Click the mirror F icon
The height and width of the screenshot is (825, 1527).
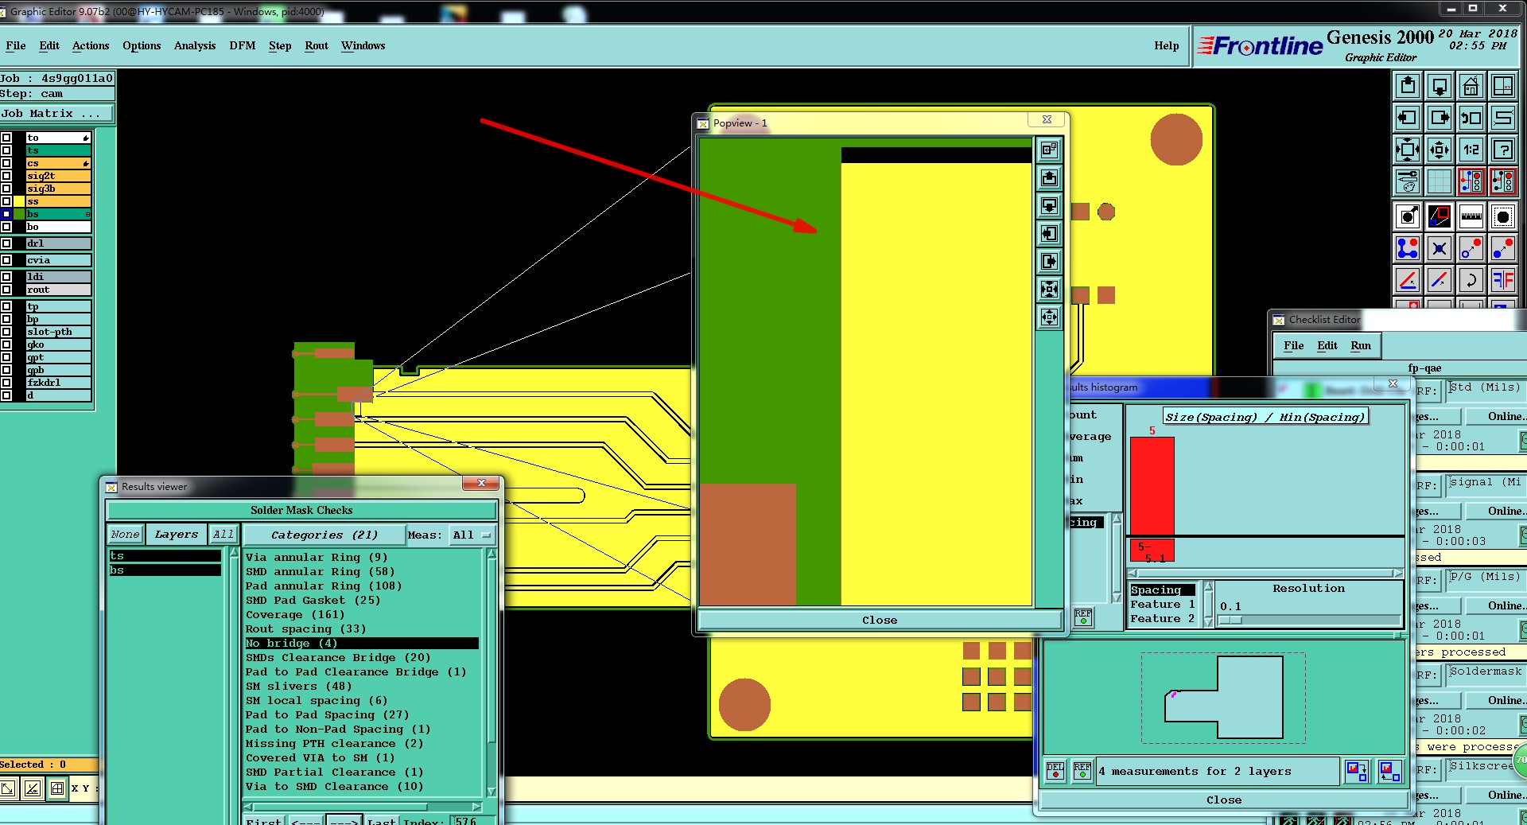1503,279
